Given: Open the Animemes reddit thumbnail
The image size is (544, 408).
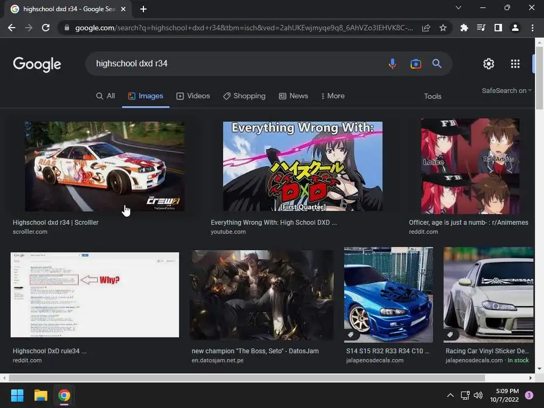Looking at the screenshot, I should [x=470, y=166].
